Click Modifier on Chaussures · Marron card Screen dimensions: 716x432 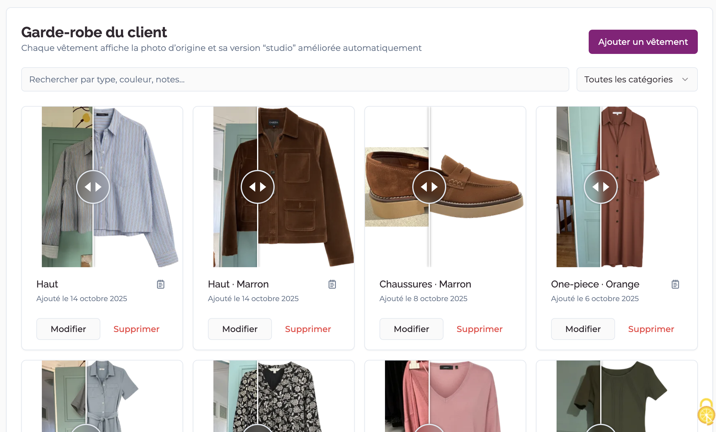click(x=411, y=329)
